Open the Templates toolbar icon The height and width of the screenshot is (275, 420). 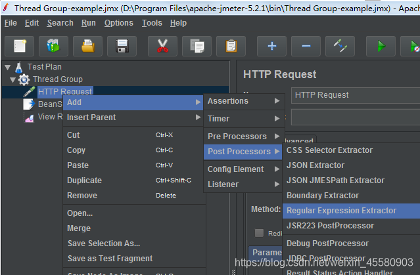[x=53, y=46]
